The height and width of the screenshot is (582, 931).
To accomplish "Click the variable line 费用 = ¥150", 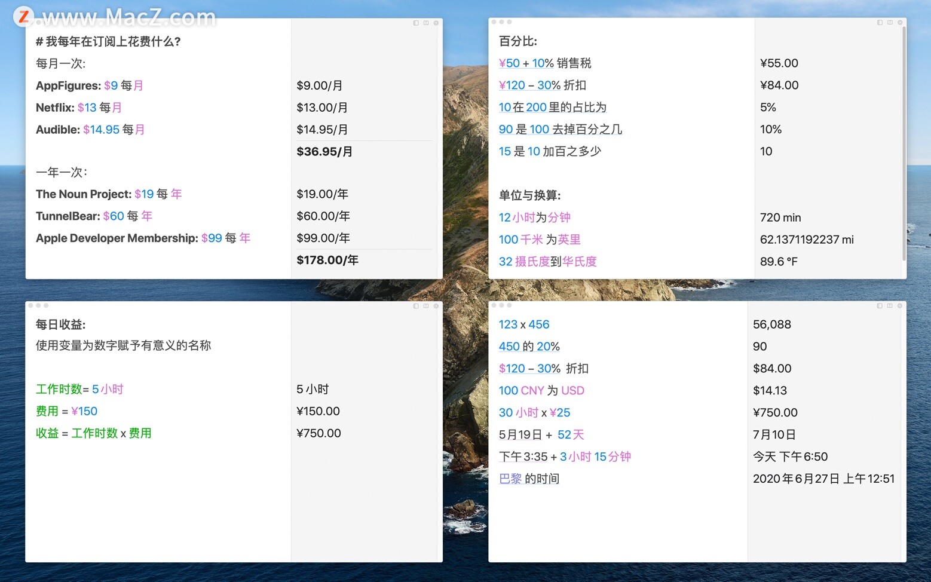I will pos(66,412).
